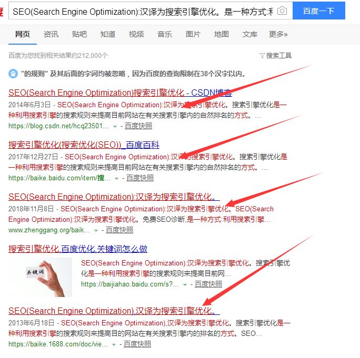The height and width of the screenshot is (358, 360).
Task: Open the CSDN博客 search result title
Action: (x=120, y=93)
